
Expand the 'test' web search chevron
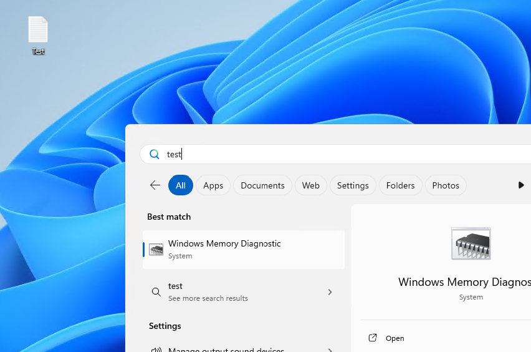pyautogui.click(x=330, y=292)
